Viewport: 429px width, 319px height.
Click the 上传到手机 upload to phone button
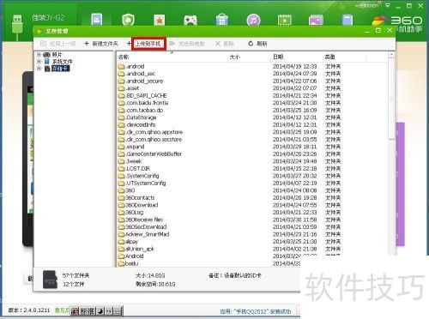148,44
